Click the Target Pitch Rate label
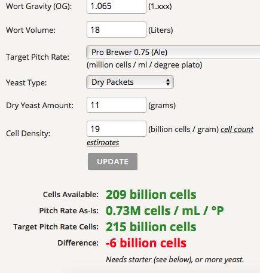This screenshot has width=260, height=273. [38, 57]
